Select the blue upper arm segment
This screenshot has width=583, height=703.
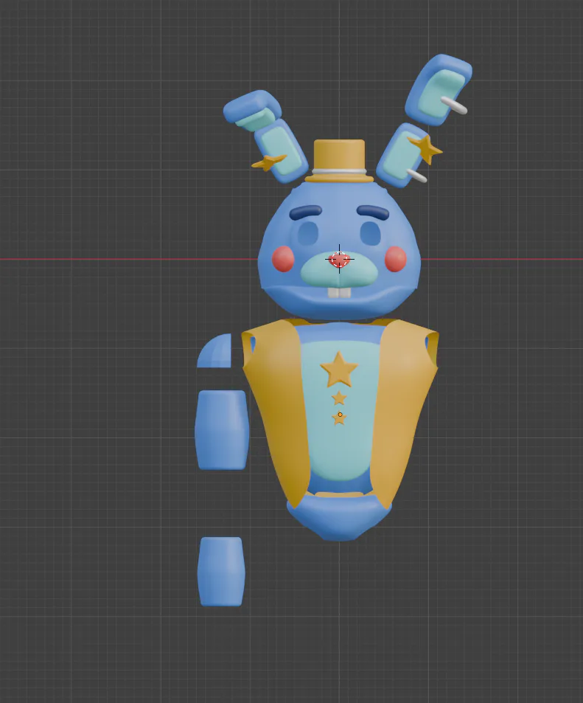pyautogui.click(x=221, y=430)
